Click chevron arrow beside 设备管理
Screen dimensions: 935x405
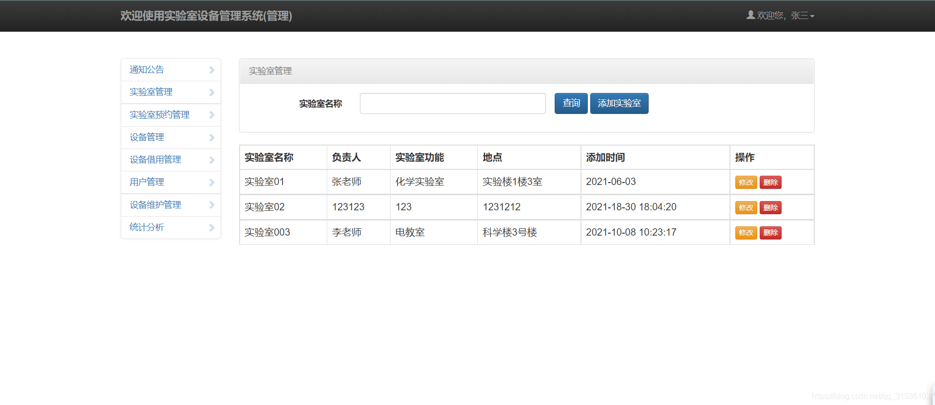(211, 138)
